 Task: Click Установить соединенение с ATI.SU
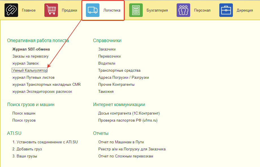point(45,142)
